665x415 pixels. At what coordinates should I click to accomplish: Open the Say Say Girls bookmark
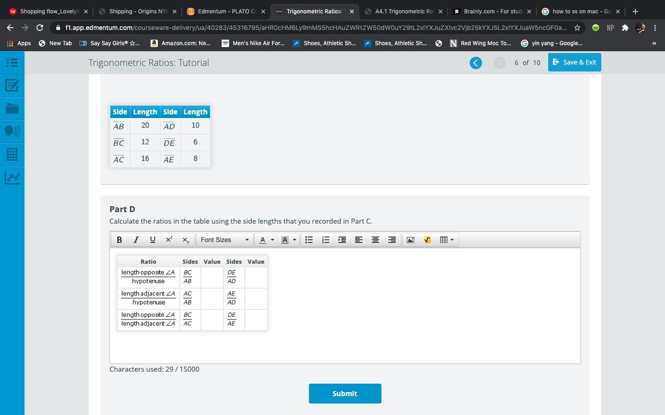point(109,43)
